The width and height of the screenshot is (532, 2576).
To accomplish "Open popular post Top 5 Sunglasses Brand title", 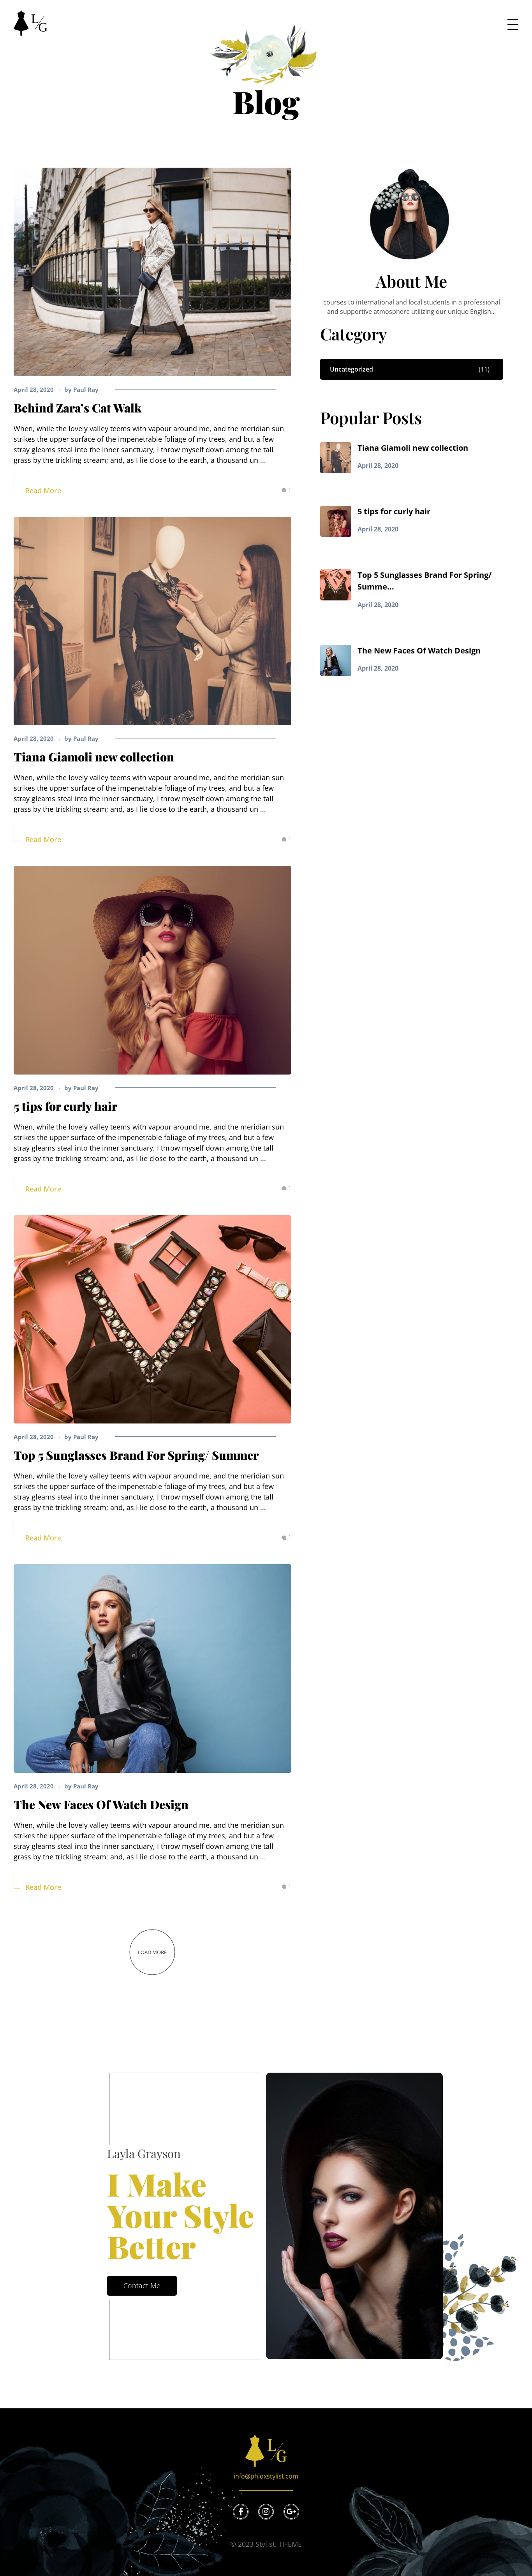I will pos(424,581).
